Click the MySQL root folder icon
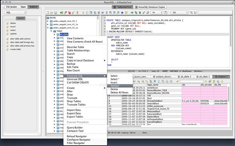Viewport: 235px width, 146px height. 48,18
